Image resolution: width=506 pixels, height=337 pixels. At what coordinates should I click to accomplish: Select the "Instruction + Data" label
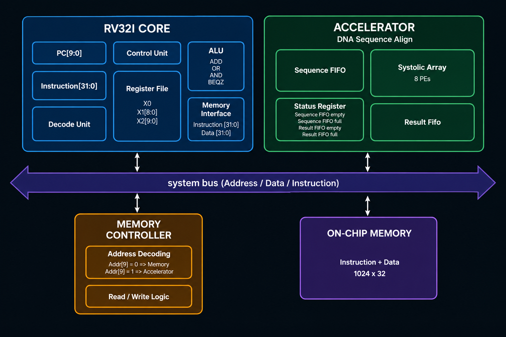tap(370, 262)
